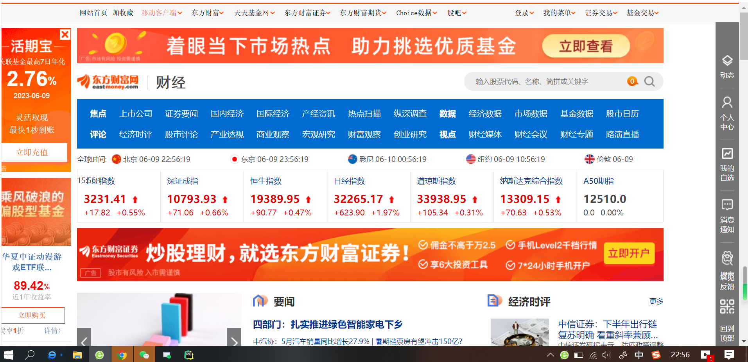Open headline 四部门：扎实推进绿色智能家电下乡

[328, 324]
